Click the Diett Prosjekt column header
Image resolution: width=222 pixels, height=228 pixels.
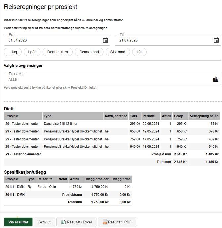click(23, 116)
